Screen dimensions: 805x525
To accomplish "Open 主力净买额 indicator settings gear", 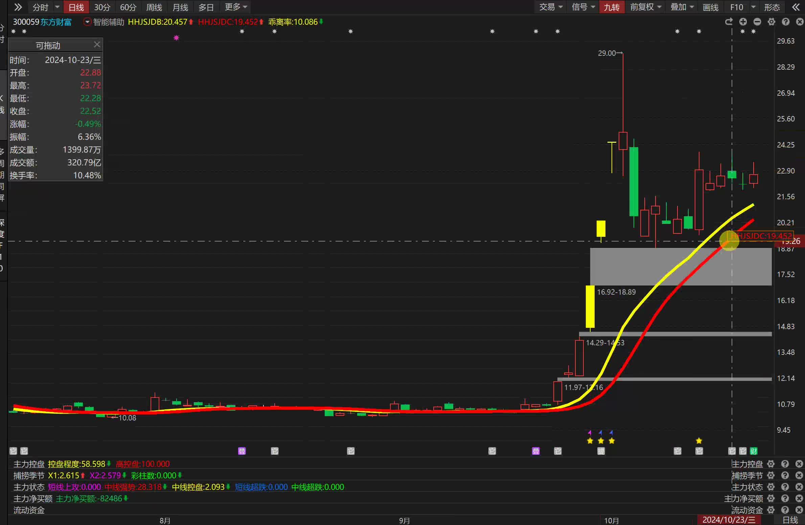I will point(771,498).
